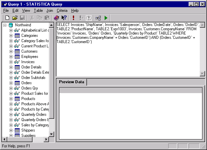This screenshot has height=150, width=207.
Task: Open the Criteria menu
Action: pyautogui.click(x=62, y=11)
